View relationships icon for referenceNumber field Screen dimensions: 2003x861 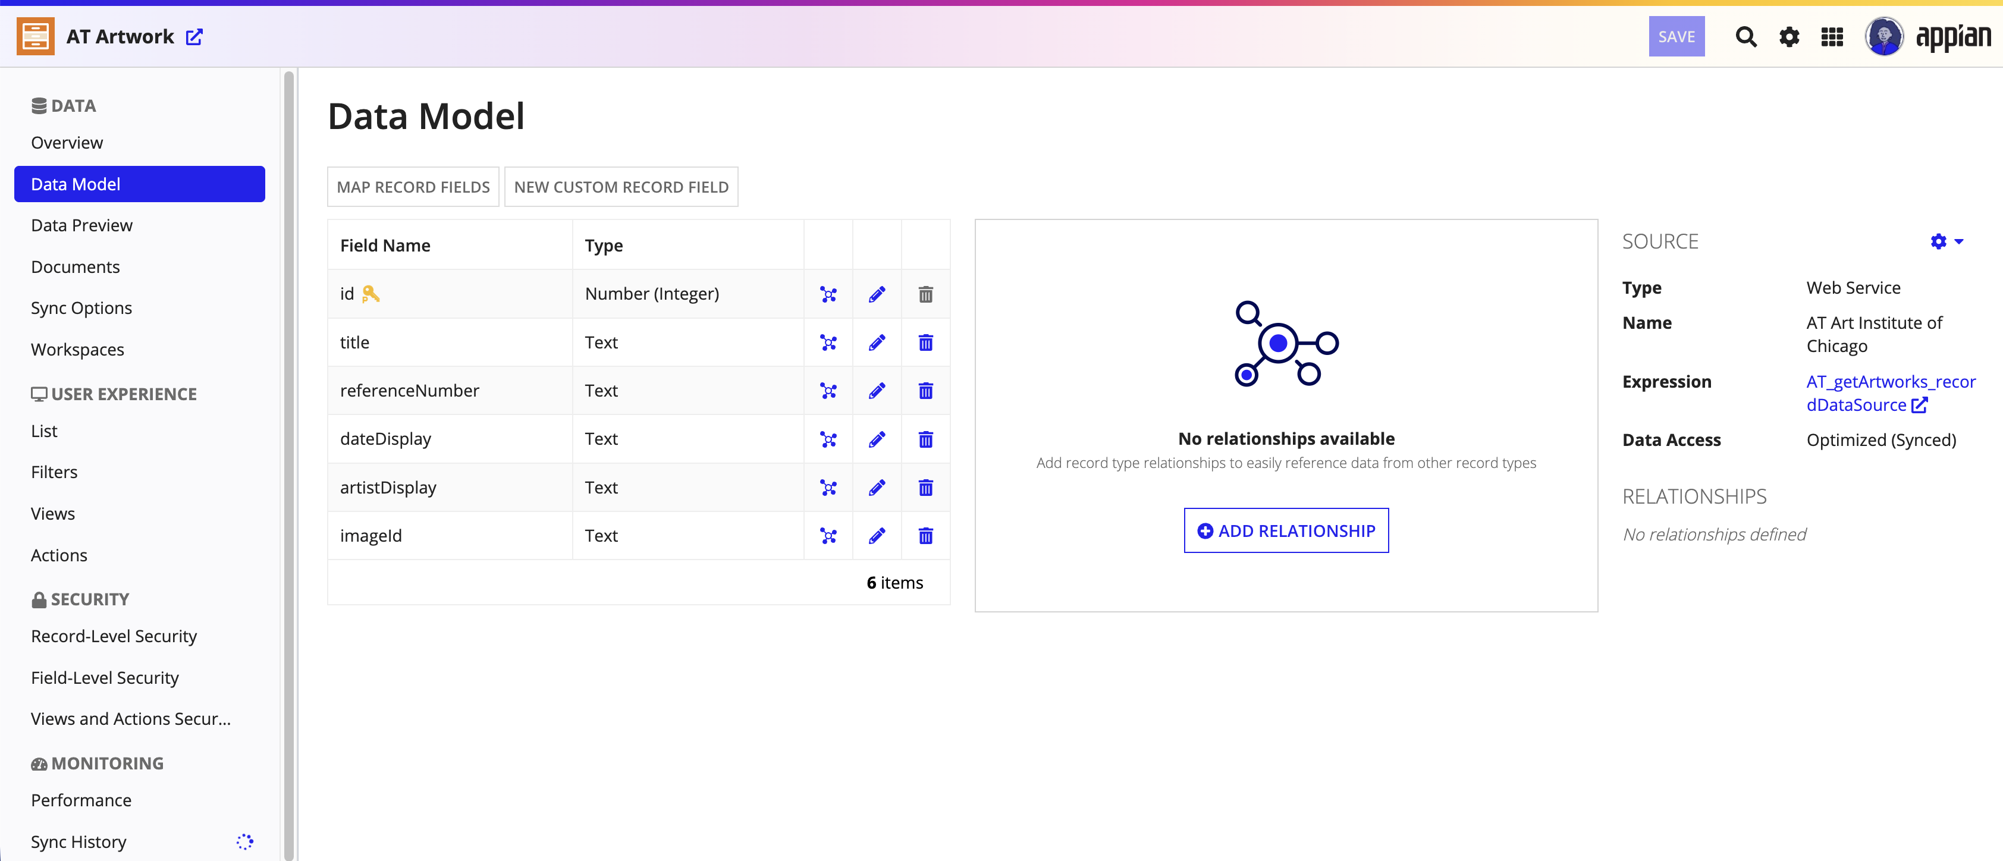coord(828,391)
